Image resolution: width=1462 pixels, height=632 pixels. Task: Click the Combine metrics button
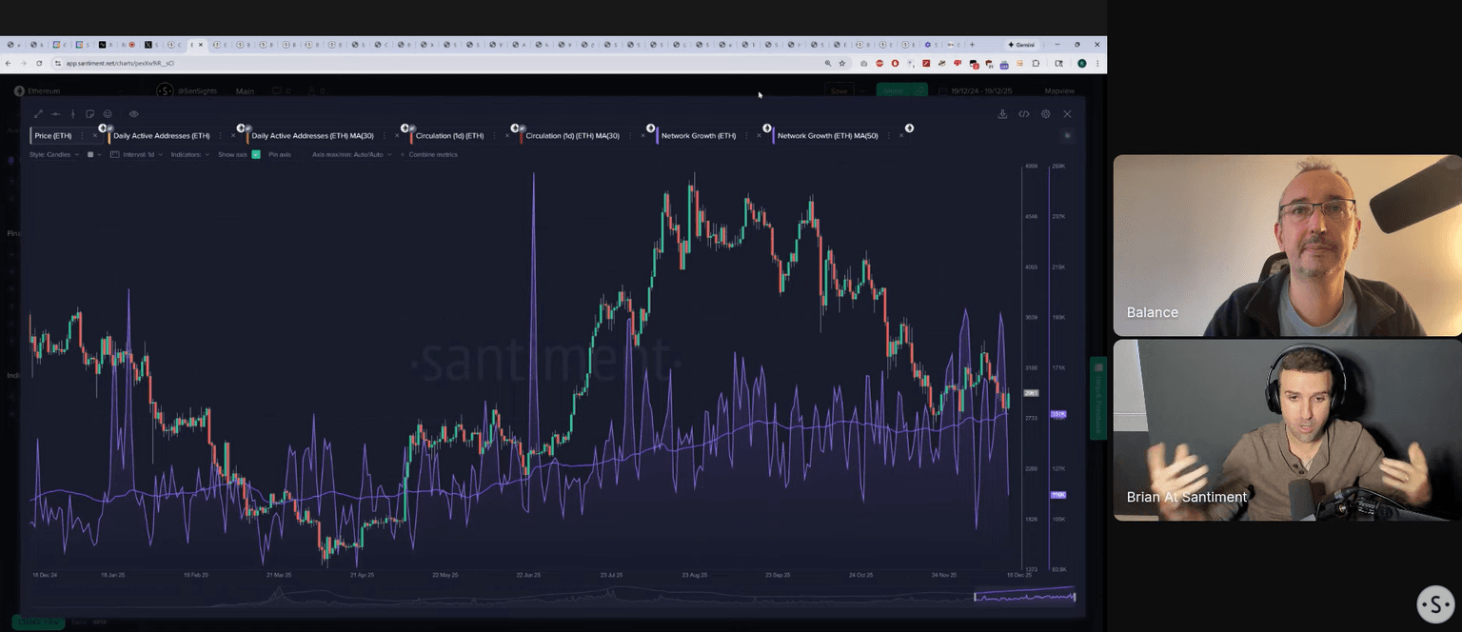point(432,154)
